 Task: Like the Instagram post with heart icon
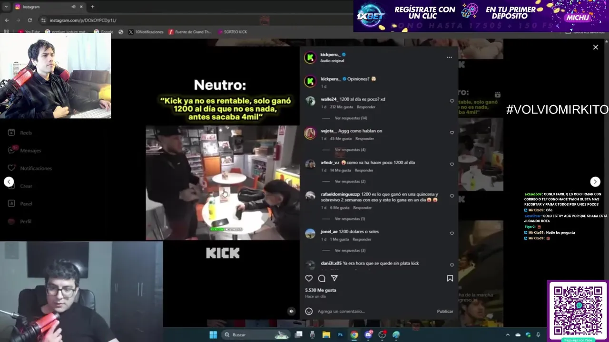[309, 278]
